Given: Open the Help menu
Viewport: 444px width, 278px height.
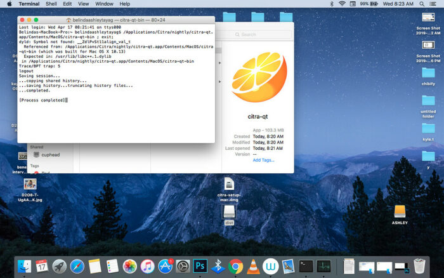Looking at the screenshot, I should pyautogui.click(x=124, y=4).
